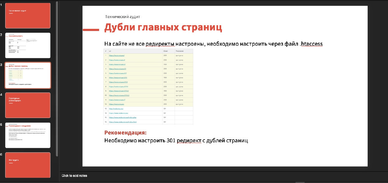The image size is (388, 183).
Task: Click the Технический аудит subtitle on slide
Action: point(123,17)
